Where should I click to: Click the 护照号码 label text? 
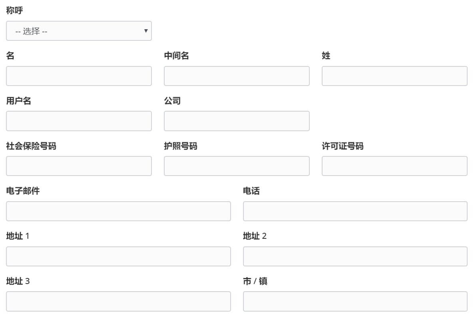[180, 146]
